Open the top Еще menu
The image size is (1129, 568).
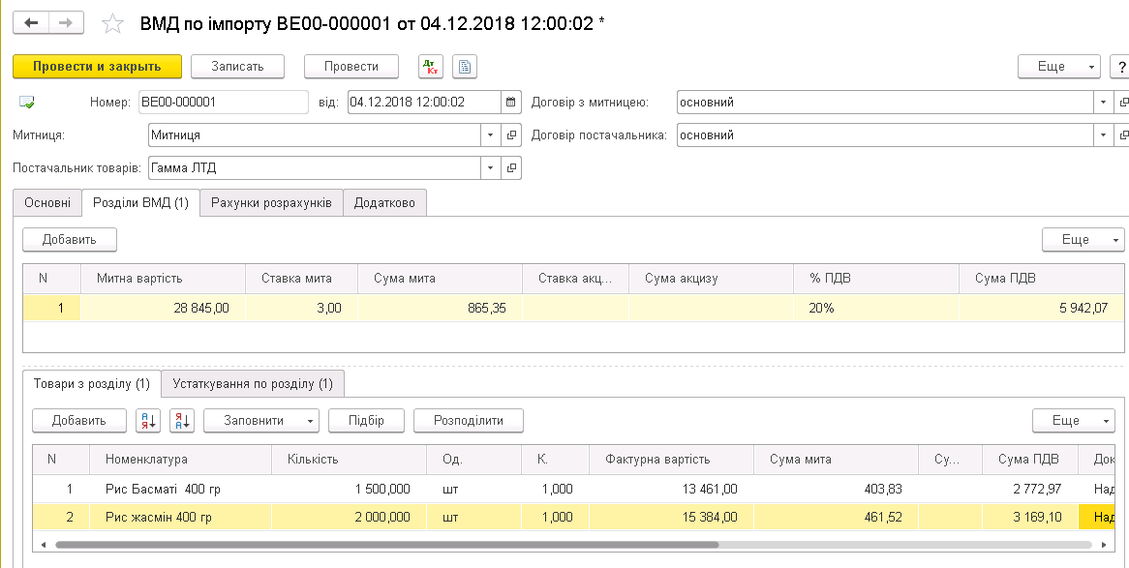click(1059, 66)
